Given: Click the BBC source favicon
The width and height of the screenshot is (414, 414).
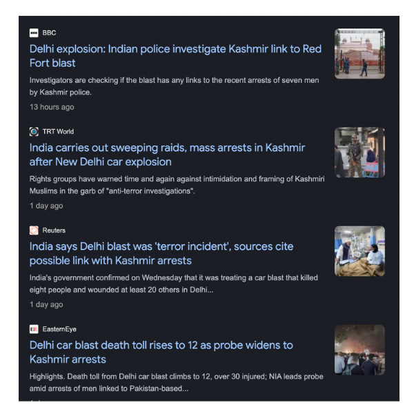Looking at the screenshot, I should point(34,32).
